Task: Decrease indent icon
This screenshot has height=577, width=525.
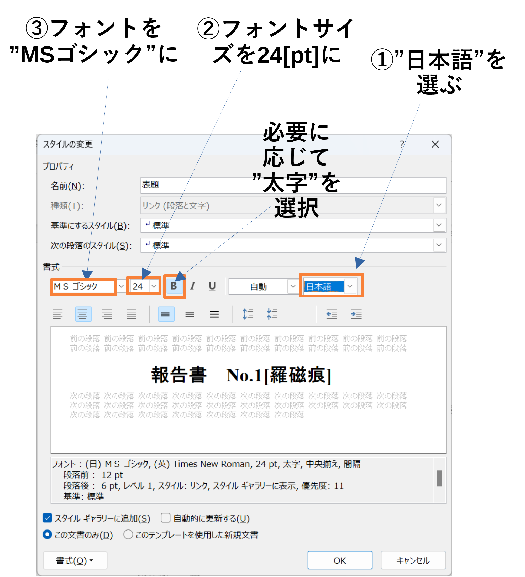Action: pyautogui.click(x=332, y=314)
